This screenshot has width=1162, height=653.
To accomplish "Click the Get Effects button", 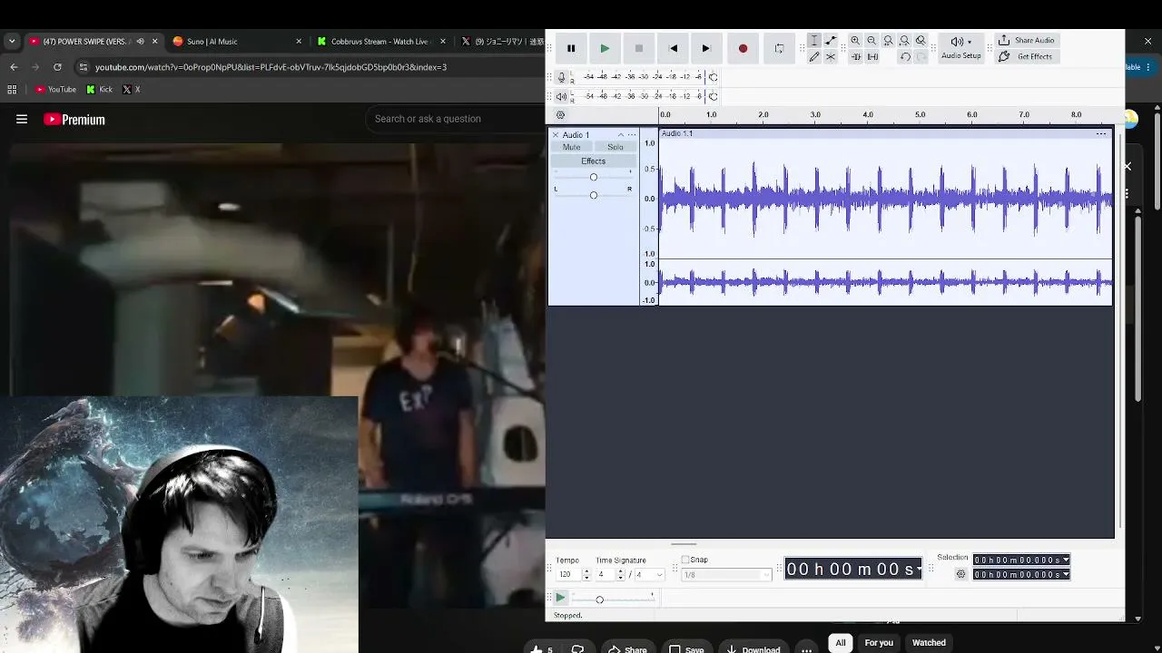I will (x=1026, y=56).
